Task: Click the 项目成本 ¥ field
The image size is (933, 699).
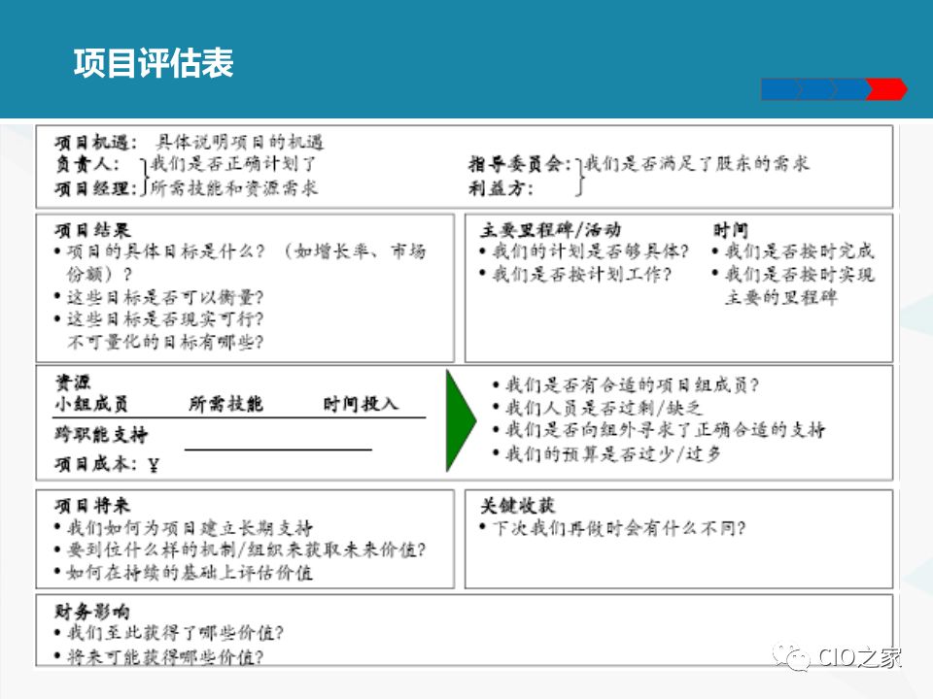Action: [107, 464]
